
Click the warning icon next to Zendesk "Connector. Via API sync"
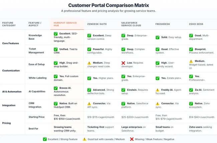(89, 104)
